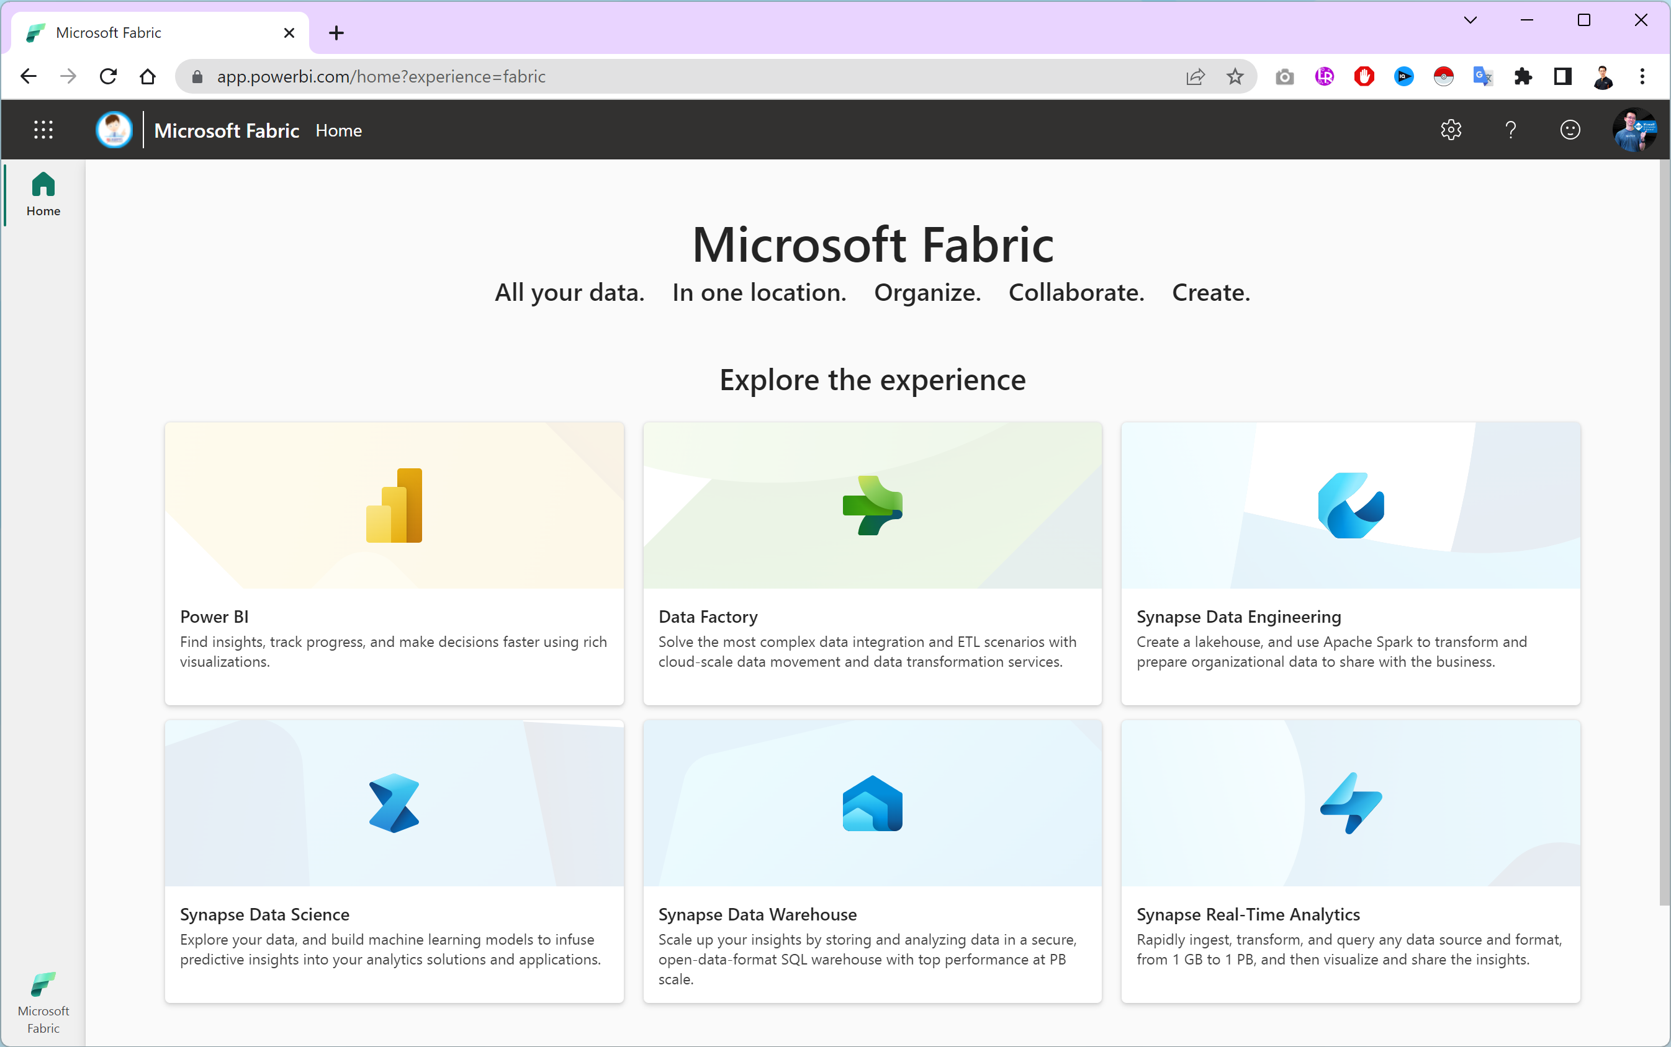The image size is (1671, 1047).
Task: Open the app launcher waffle menu
Action: [x=43, y=130]
